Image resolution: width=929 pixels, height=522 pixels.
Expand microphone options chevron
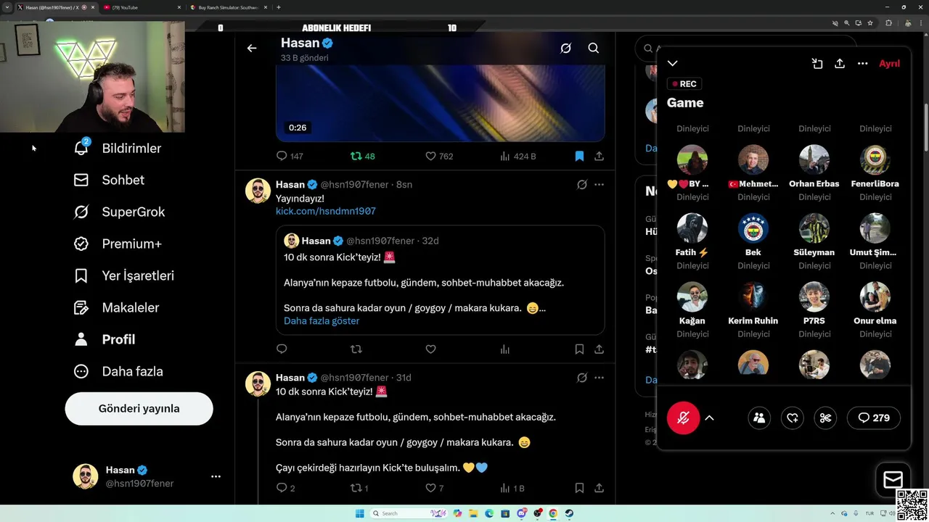coord(709,418)
